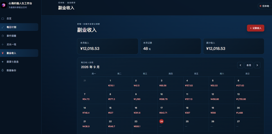Screen dimensions: 272x134
Task: Select the empty day 27 cell
Action: (248, 124)
